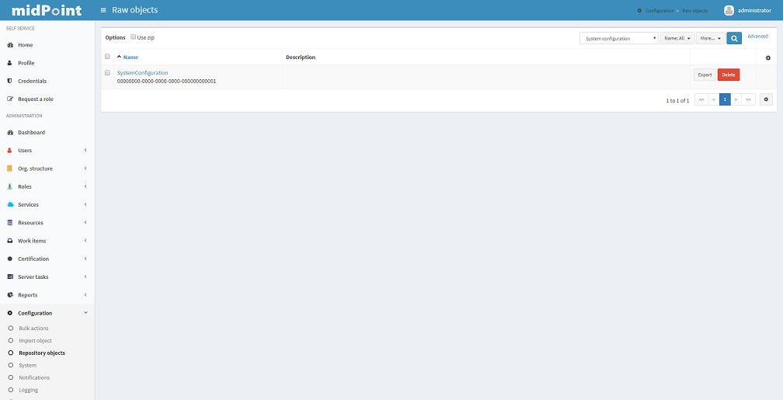Expand the Work items chevron

pyautogui.click(x=85, y=241)
